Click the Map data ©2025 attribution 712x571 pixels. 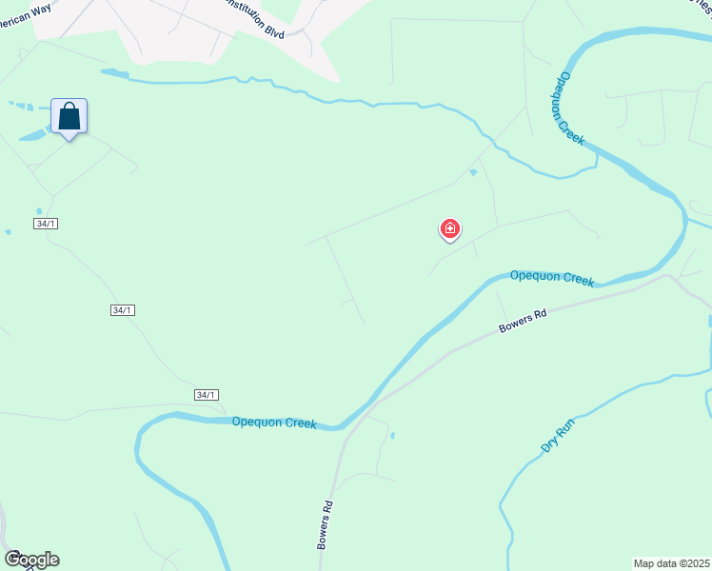671,563
